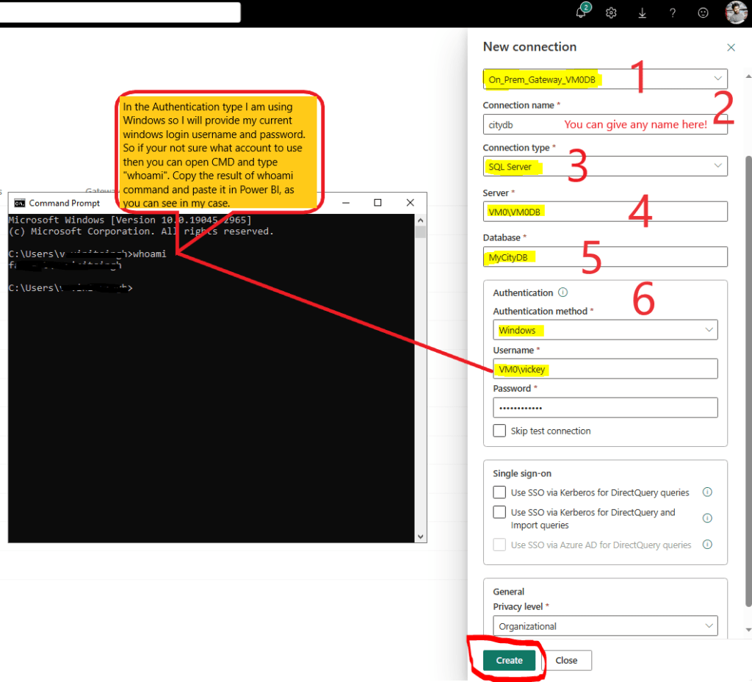Close the New connection panel
752x682 pixels.
click(731, 48)
